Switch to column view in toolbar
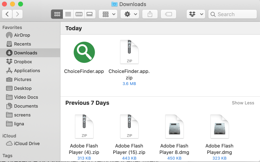Viewport: 260px width, 162px height. point(79,14)
